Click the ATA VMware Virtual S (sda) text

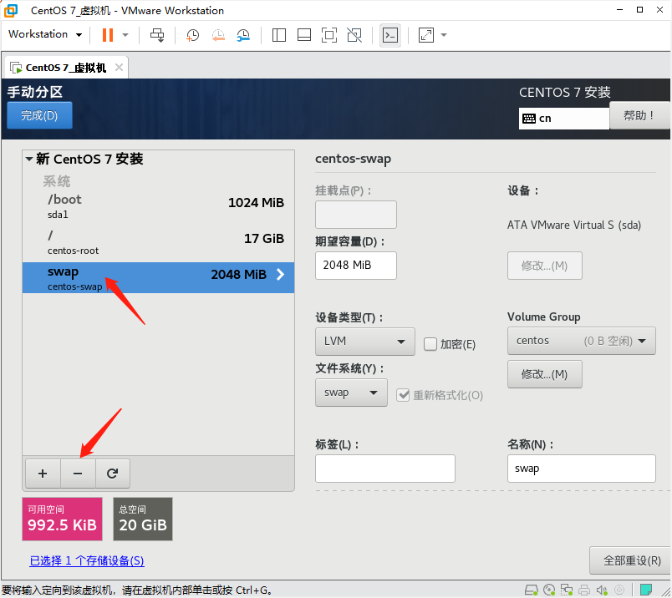(574, 225)
